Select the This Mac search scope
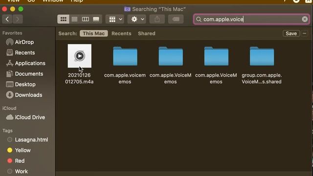The width and height of the screenshot is (313, 176). pos(93,33)
